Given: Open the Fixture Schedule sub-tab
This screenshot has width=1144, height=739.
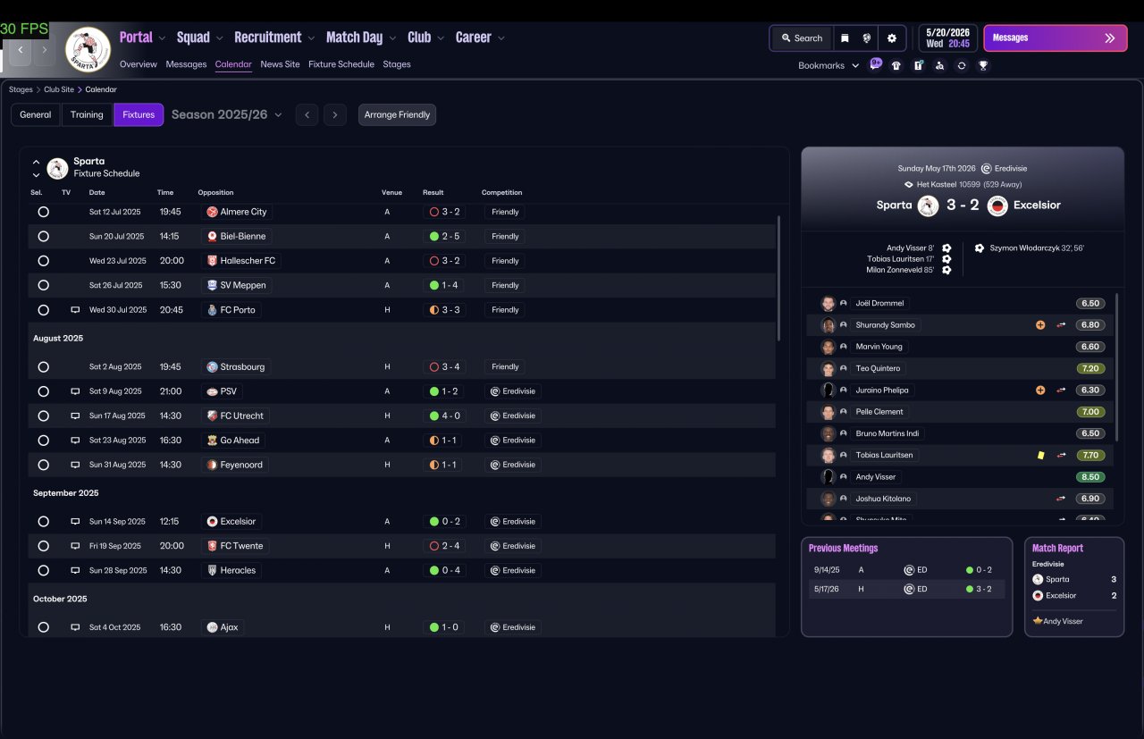Looking at the screenshot, I should click(x=341, y=64).
